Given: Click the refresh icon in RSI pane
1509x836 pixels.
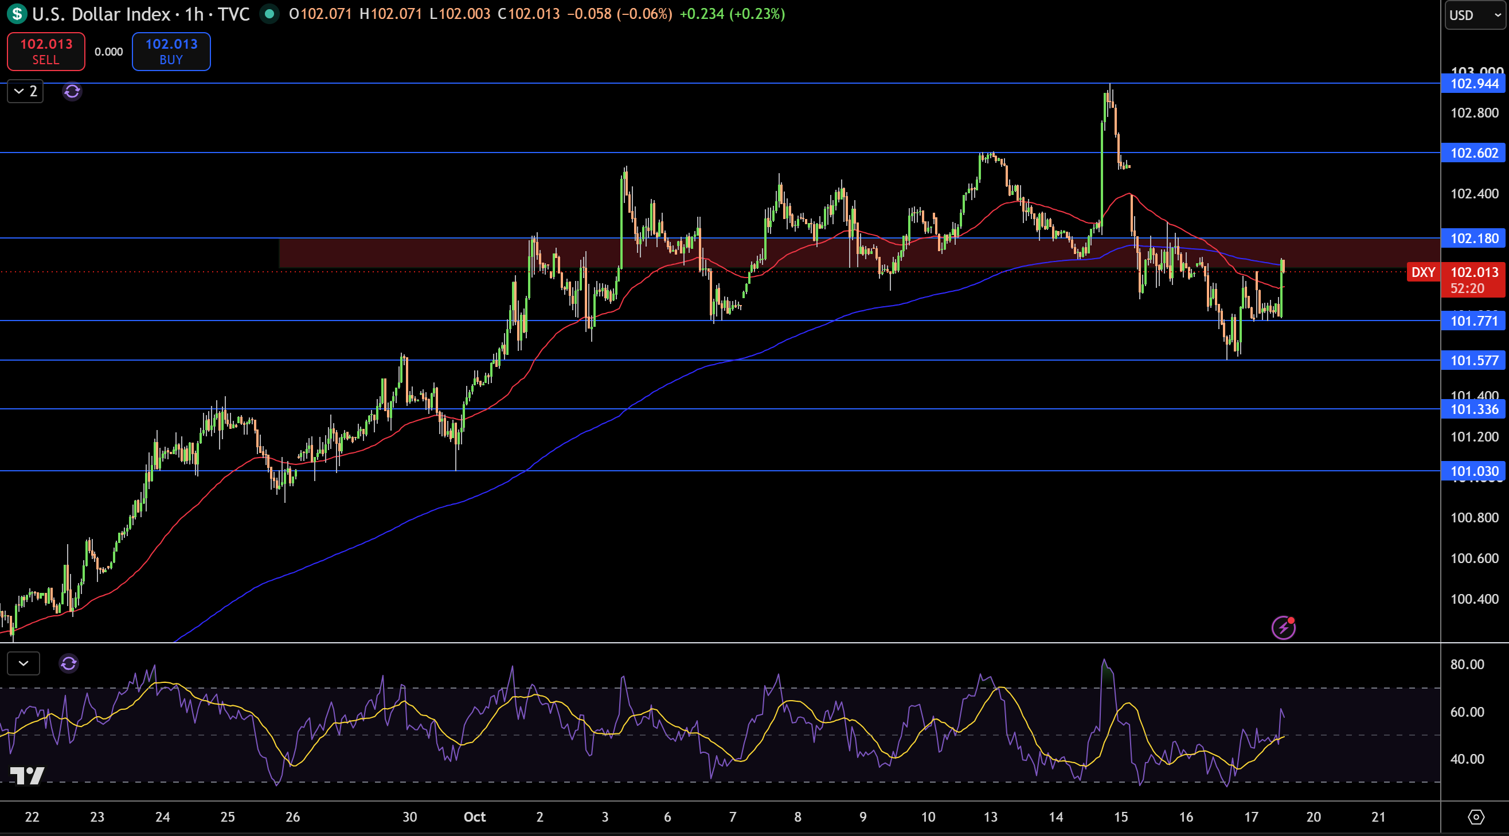Looking at the screenshot, I should pyautogui.click(x=69, y=663).
